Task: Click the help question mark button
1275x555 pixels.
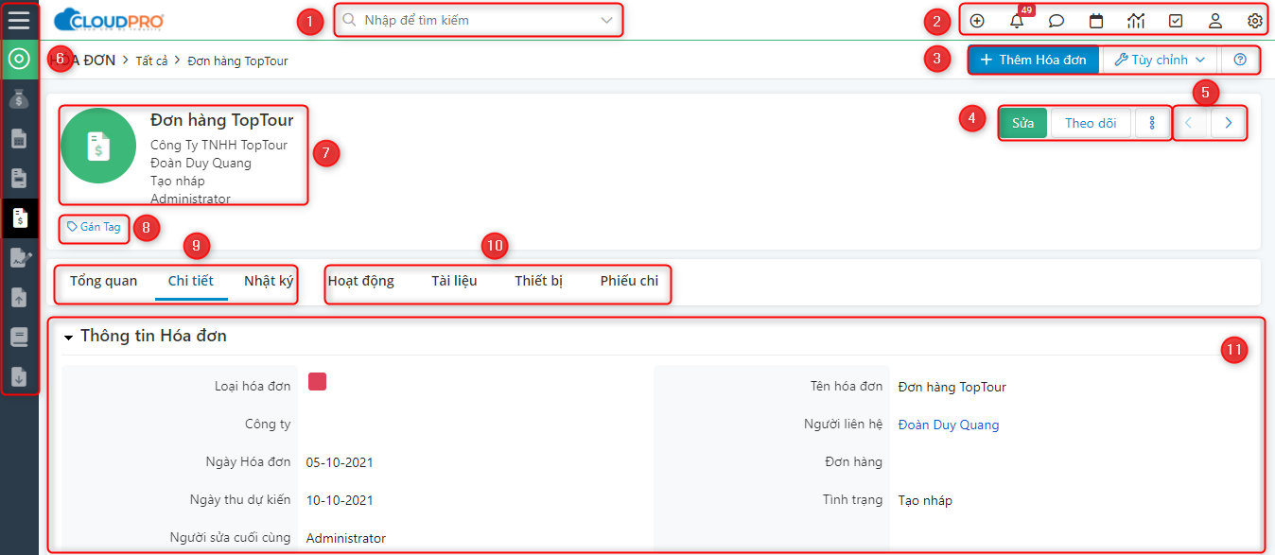Action: coord(1240,60)
